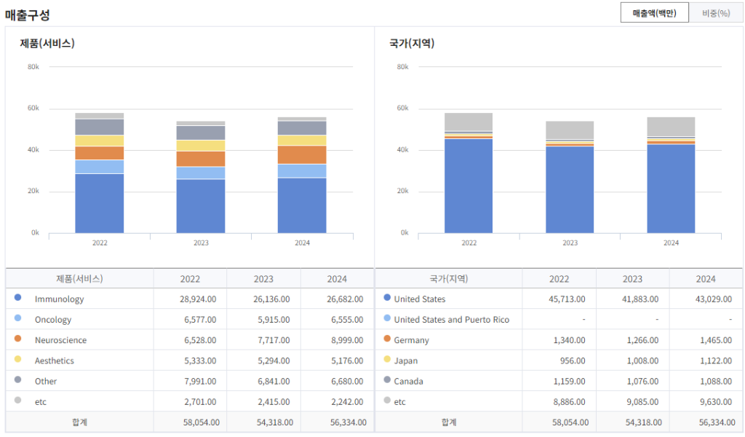Click the 2023 Neuroscience orange bar segment
Image resolution: width=745 pixels, height=437 pixels.
coord(201,159)
